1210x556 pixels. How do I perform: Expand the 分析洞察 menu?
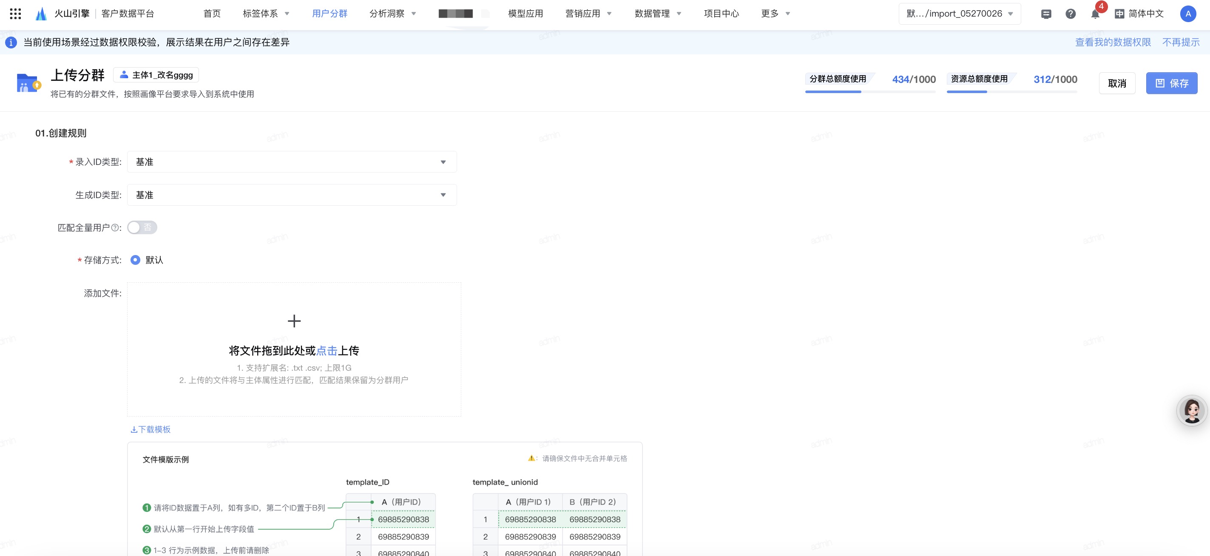pyautogui.click(x=393, y=14)
